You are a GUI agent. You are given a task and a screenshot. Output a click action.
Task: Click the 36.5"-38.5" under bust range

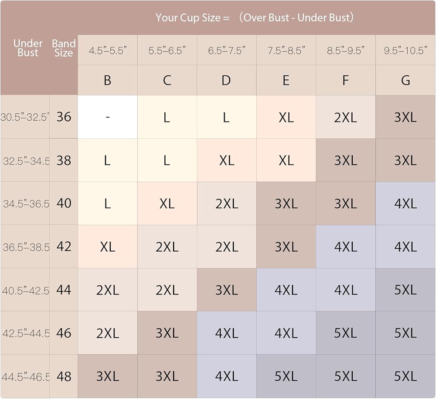(25, 247)
